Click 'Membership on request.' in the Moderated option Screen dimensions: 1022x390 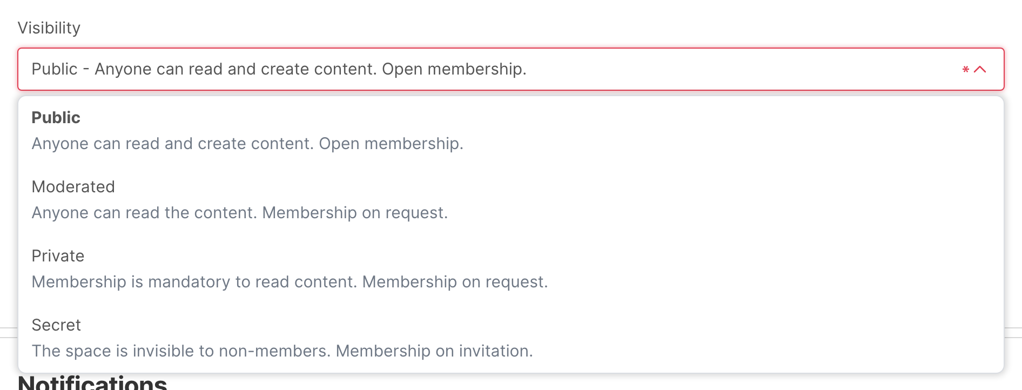(x=355, y=213)
